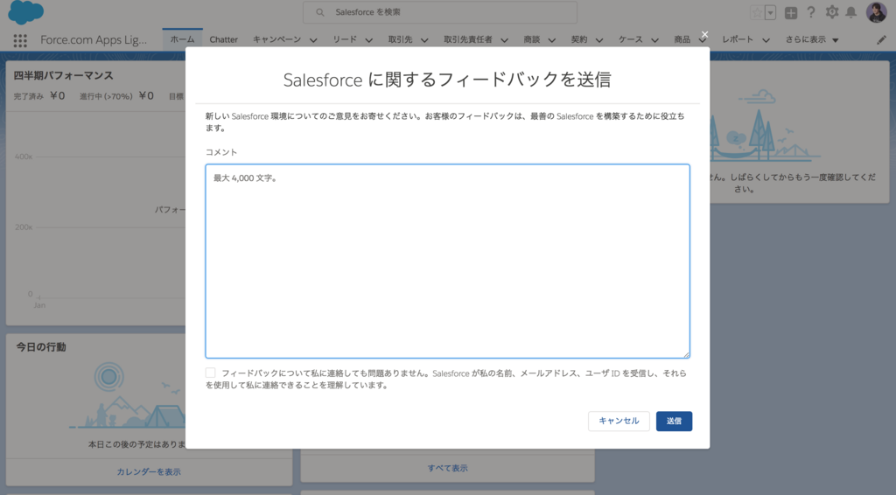
Task: Click the pencil icon to edit navigation
Action: pos(882,40)
